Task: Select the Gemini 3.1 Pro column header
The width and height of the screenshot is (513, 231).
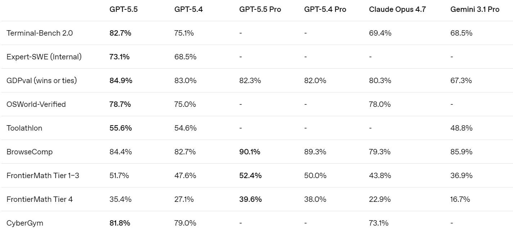Action: tap(474, 10)
